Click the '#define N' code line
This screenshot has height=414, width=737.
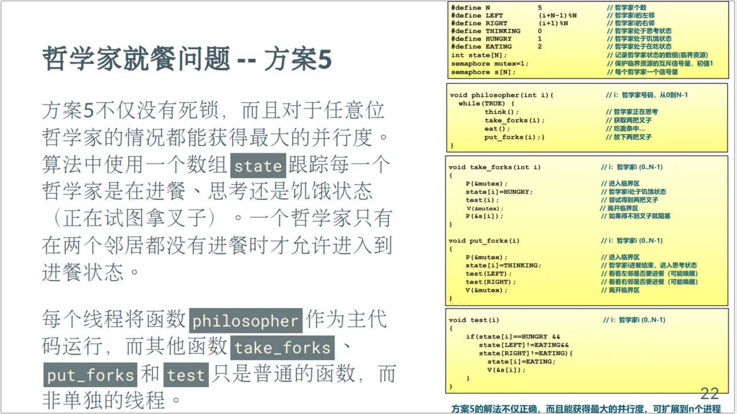click(496, 8)
